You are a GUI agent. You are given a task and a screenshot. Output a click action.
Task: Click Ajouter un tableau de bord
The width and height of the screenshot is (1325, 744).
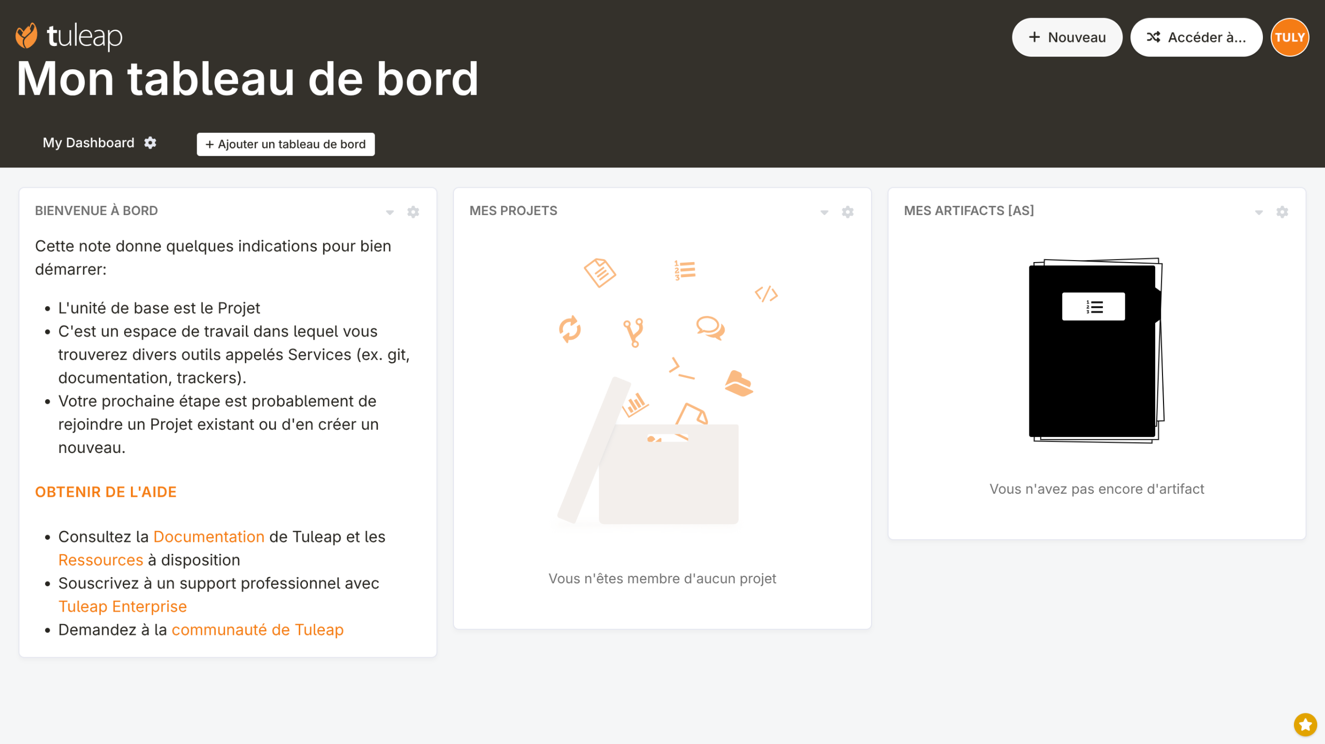point(286,144)
